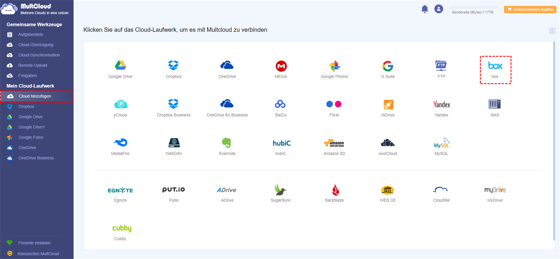This screenshot has height=259, width=560.
Task: Select the NAS storage icon
Action: (x=495, y=104)
